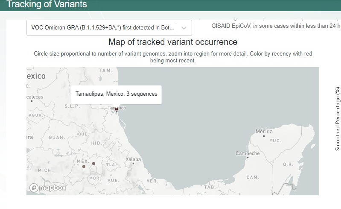Click the left variant circle below the MÉX. label
The height and width of the screenshot is (209, 341).
[x=84, y=166]
